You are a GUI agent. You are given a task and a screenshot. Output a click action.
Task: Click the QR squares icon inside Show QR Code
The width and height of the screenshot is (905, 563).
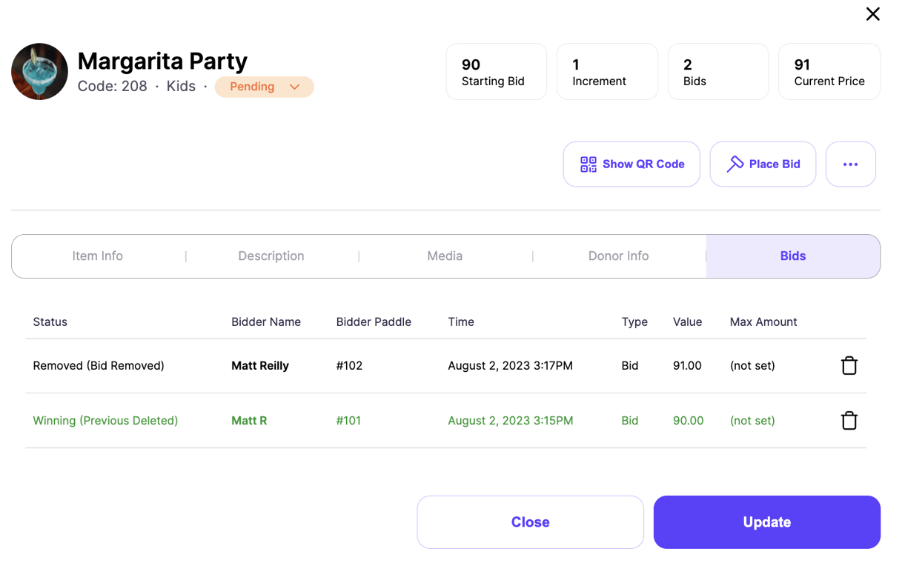588,164
